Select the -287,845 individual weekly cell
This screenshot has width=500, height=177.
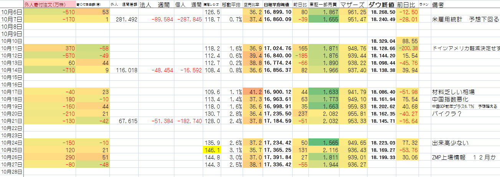point(187,19)
